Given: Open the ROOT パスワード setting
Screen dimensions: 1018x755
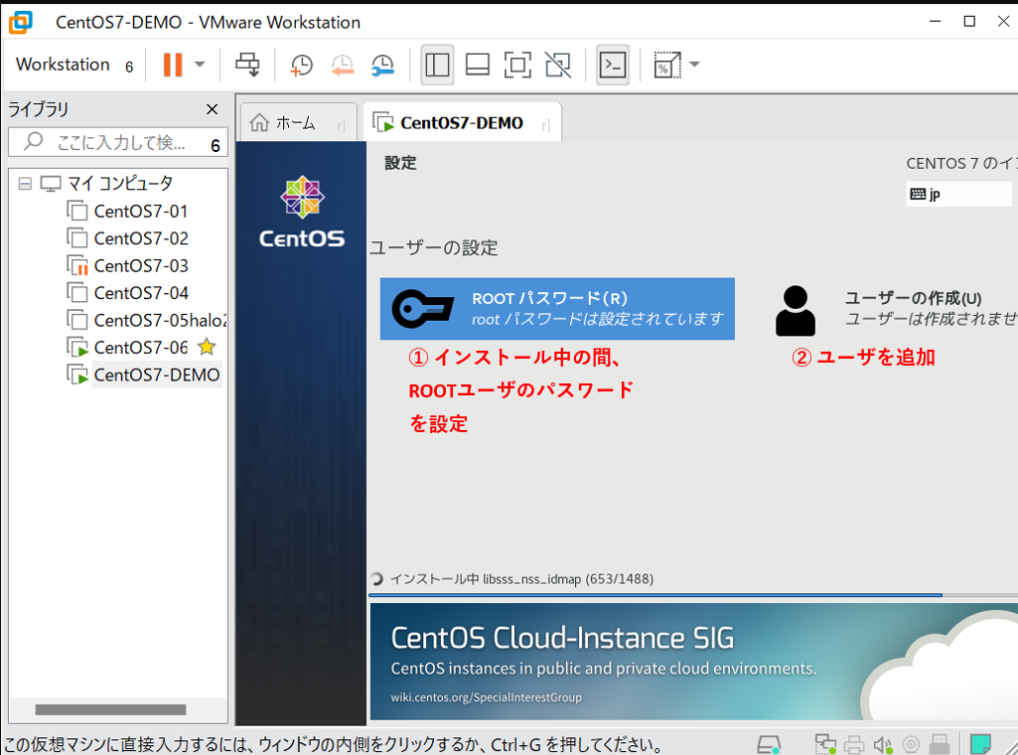Looking at the screenshot, I should click(557, 309).
